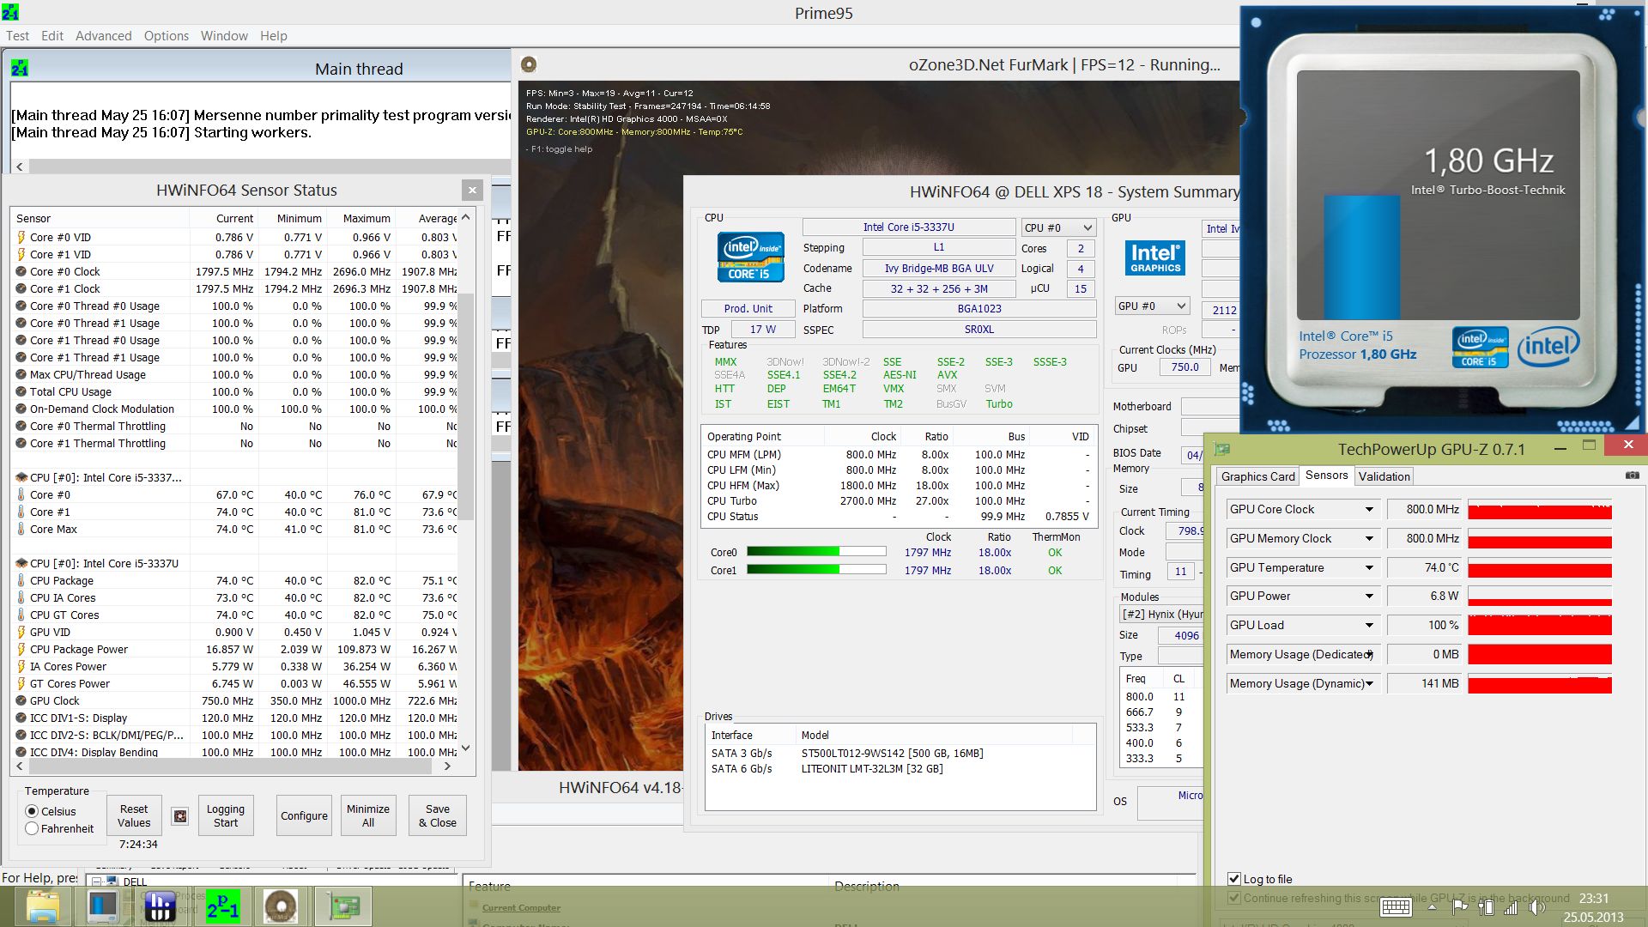Switch to Prime95 on the taskbar
Image resolution: width=1648 pixels, height=927 pixels.
222,906
